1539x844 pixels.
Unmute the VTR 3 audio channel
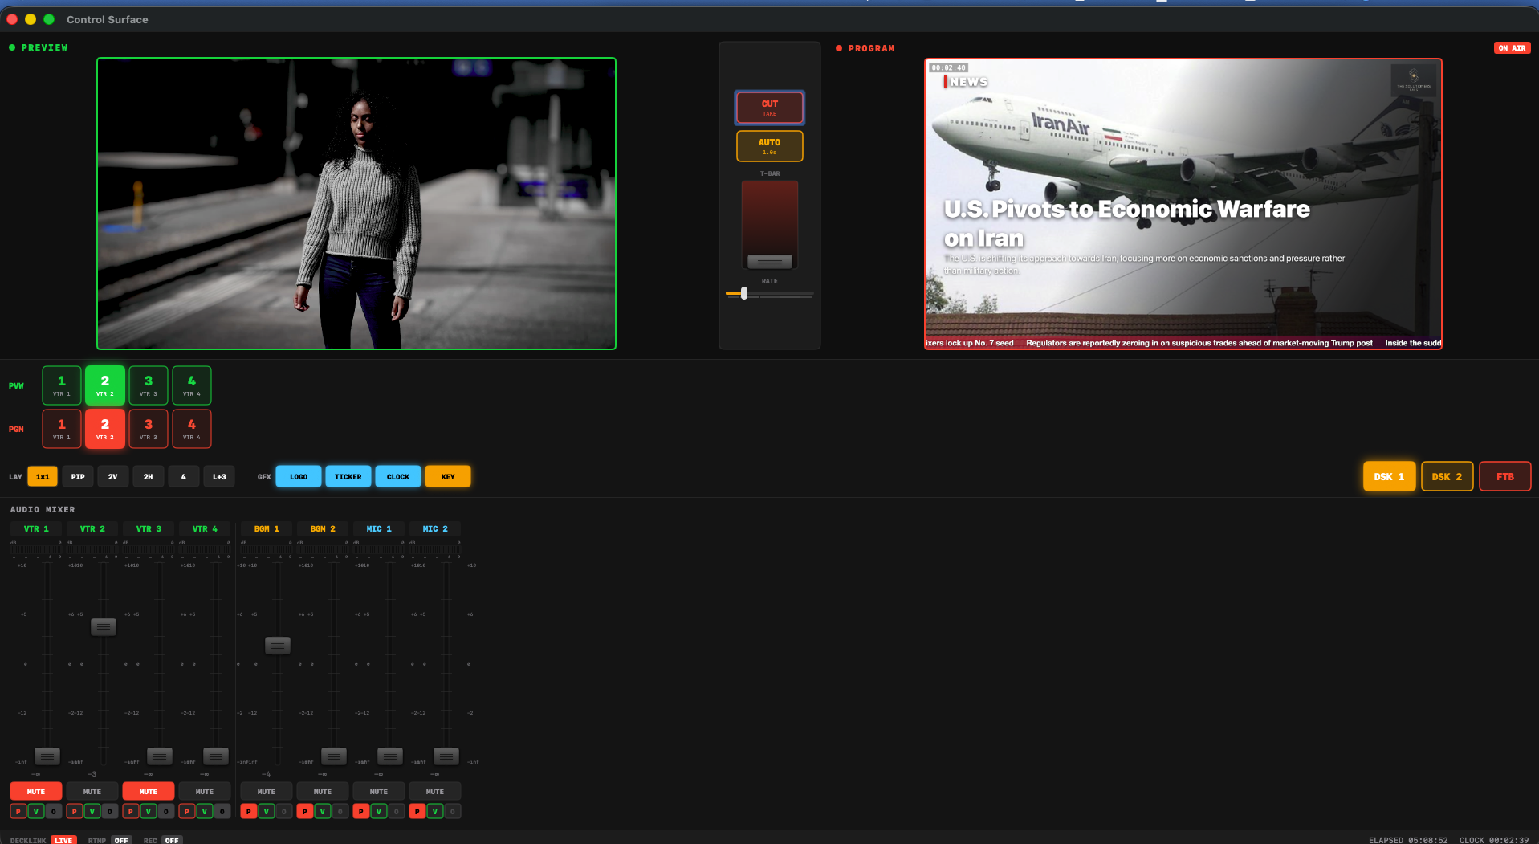point(149,791)
